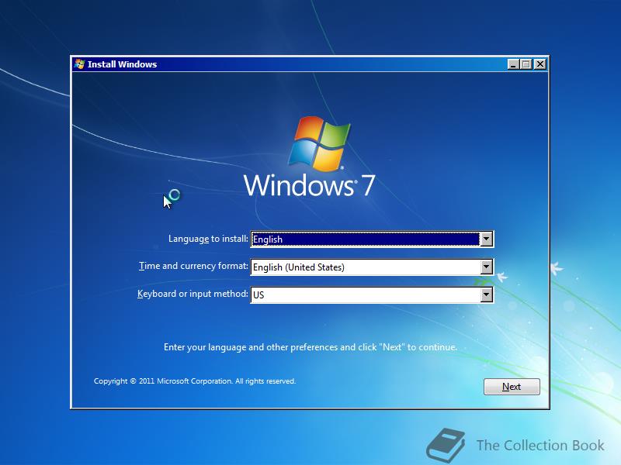The image size is (621, 465).
Task: Open the Time and currency format dropdown arrow
Action: click(486, 267)
